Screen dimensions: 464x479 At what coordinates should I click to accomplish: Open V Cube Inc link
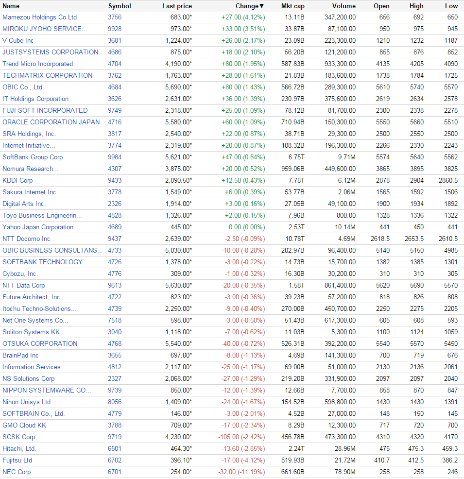pos(18,41)
